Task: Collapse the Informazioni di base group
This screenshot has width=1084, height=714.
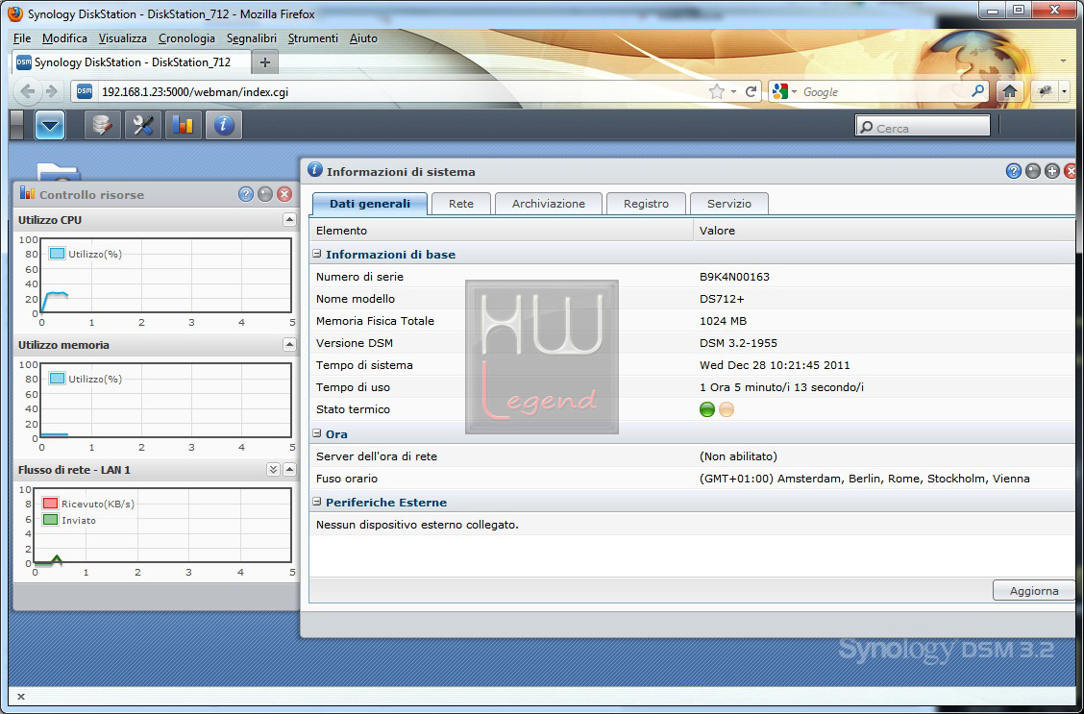Action: click(316, 254)
